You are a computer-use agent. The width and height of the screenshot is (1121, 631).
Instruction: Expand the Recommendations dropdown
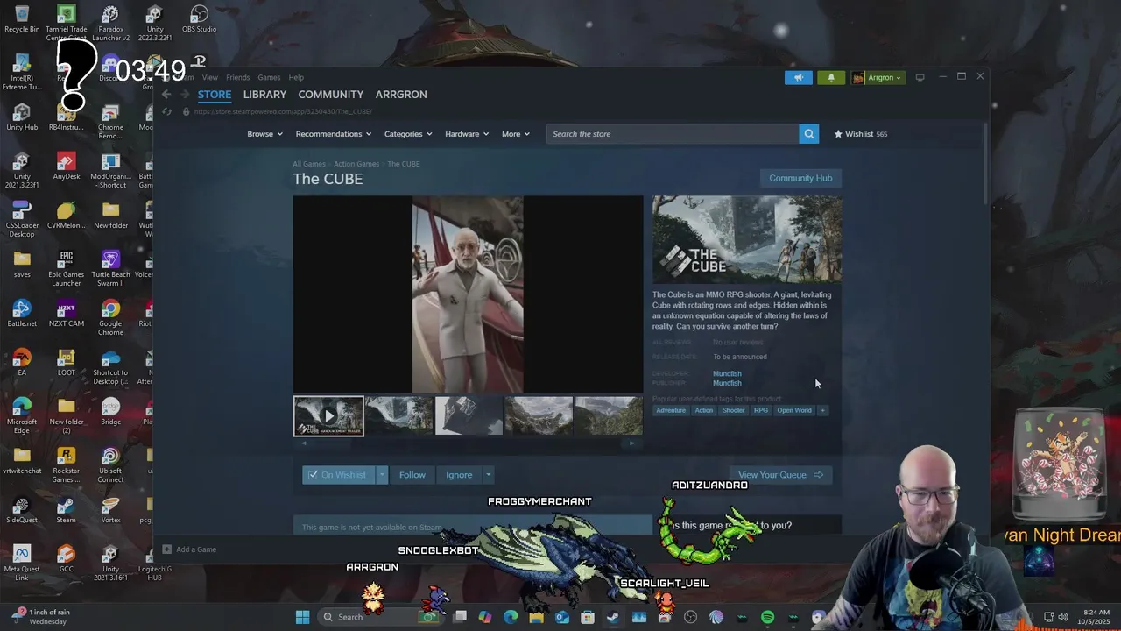tap(333, 134)
